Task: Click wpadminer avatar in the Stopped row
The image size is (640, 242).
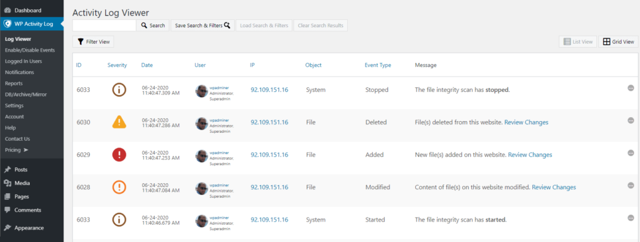Action: pyautogui.click(x=202, y=91)
